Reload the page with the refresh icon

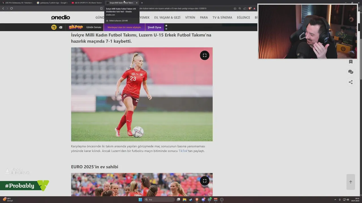click(x=12, y=8)
